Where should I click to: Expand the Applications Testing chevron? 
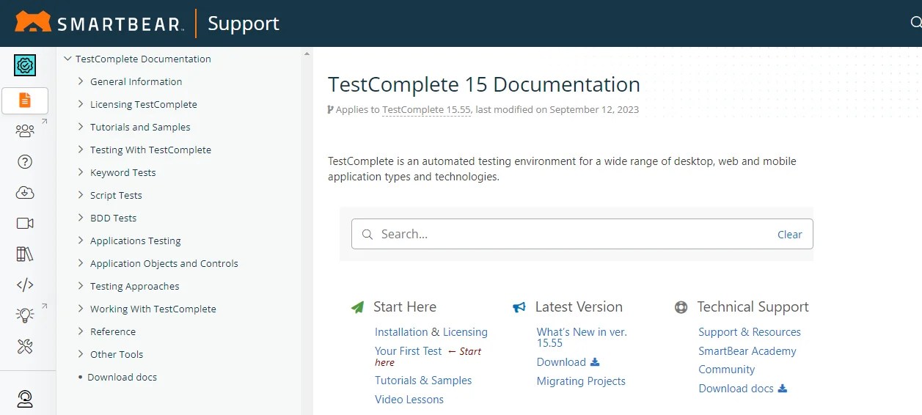click(x=81, y=240)
